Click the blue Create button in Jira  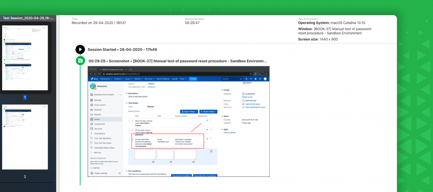tap(193, 79)
